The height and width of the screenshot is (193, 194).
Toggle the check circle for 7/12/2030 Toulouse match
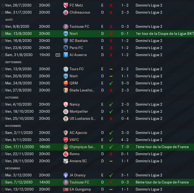(3, 182)
